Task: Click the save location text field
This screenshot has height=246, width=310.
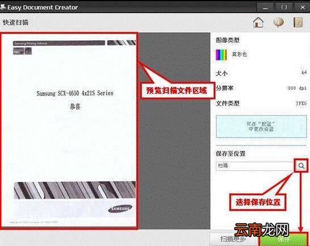Action: [254, 166]
